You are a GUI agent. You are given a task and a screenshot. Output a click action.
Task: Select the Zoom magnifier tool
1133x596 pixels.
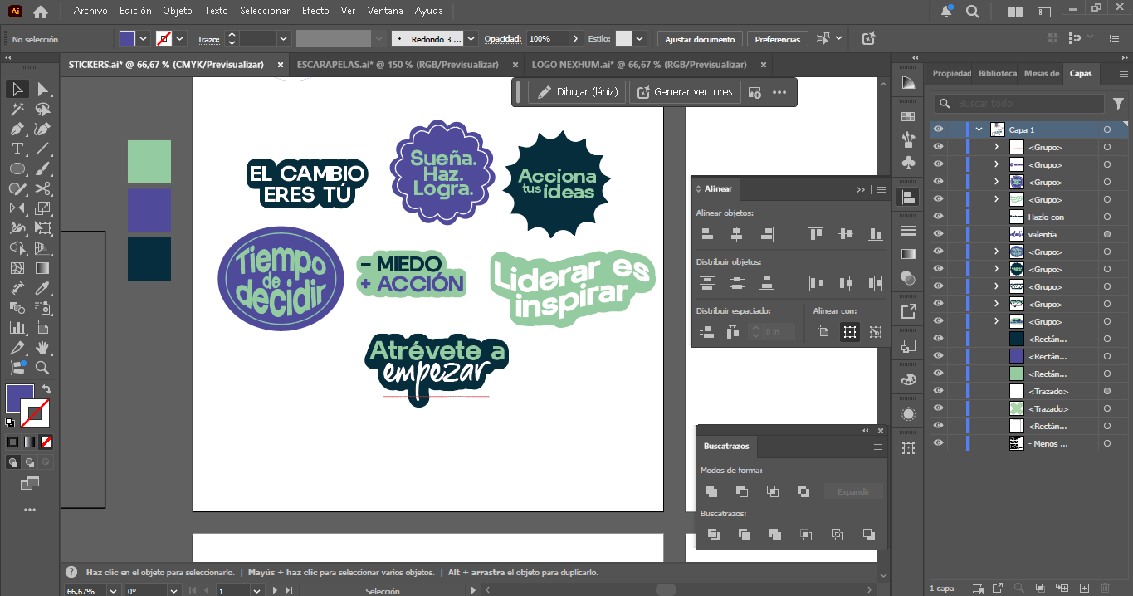[42, 368]
